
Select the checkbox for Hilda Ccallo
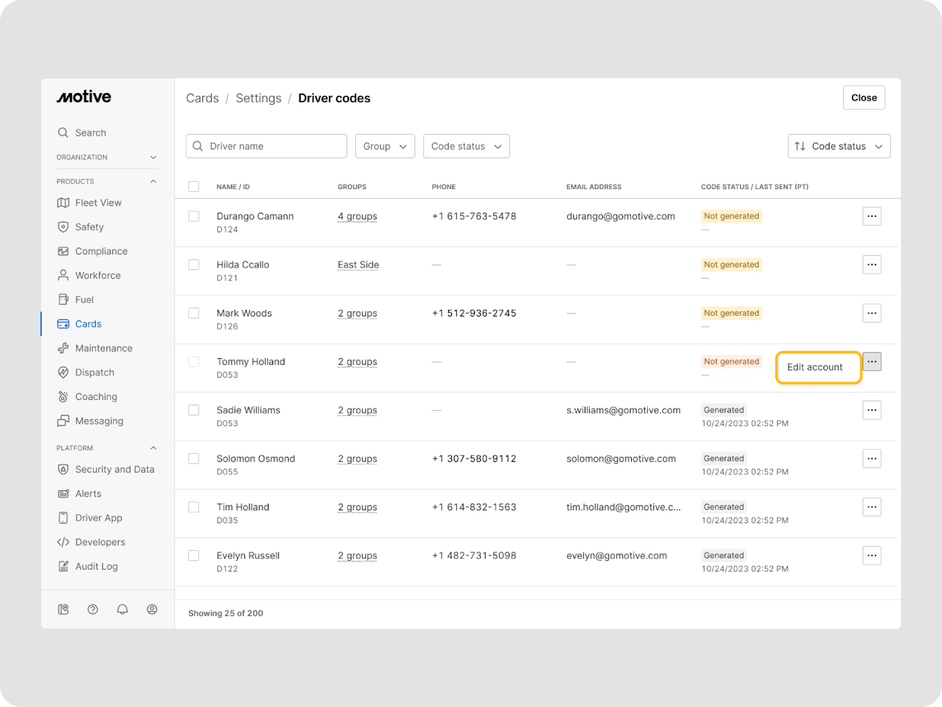[194, 265]
